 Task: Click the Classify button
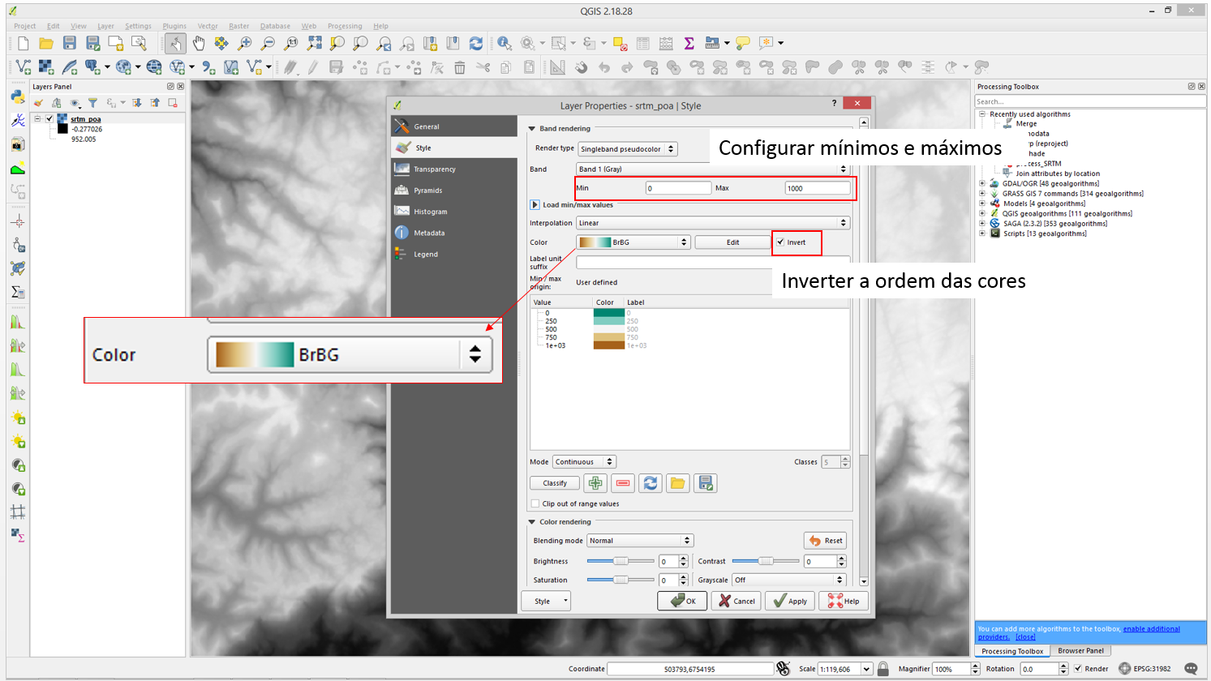pyautogui.click(x=555, y=483)
